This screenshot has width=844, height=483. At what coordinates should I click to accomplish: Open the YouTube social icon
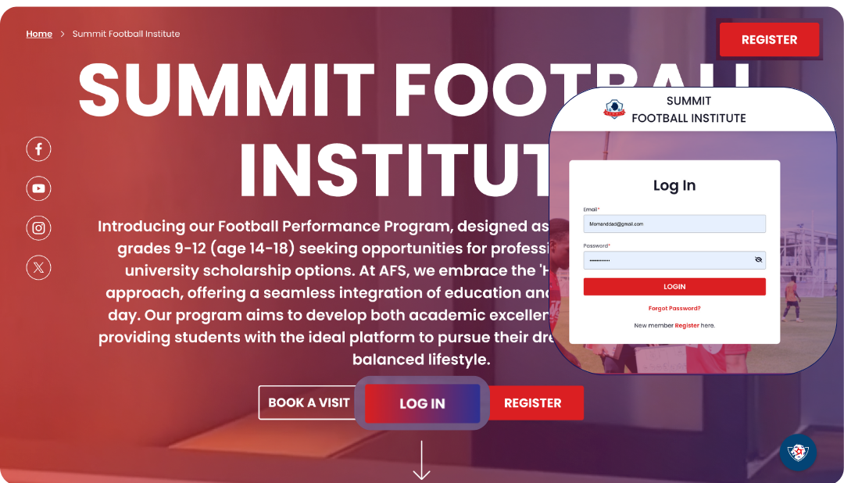click(38, 188)
